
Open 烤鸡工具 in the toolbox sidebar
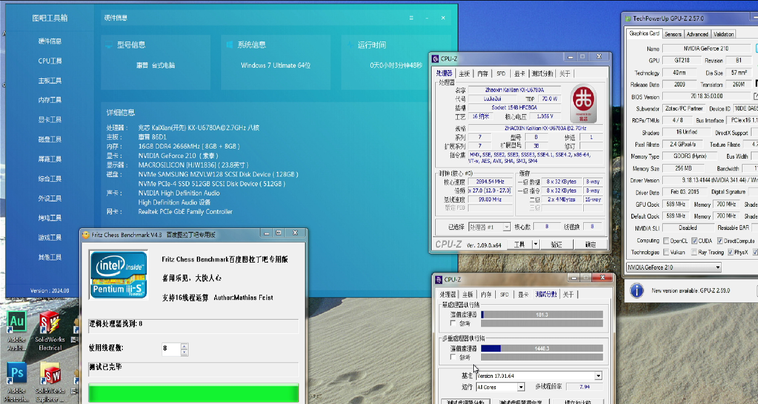(50, 217)
